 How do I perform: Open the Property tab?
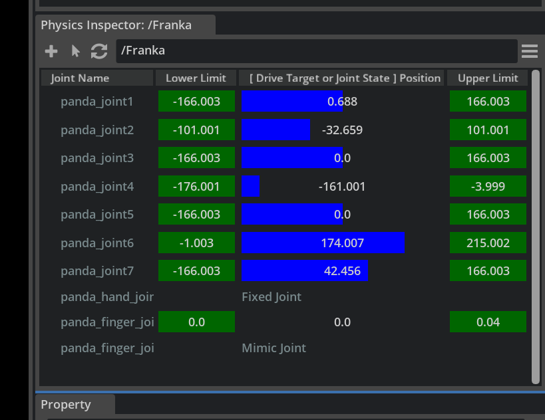point(75,404)
